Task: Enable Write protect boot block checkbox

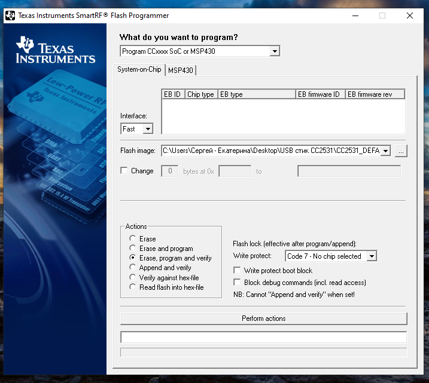Action: pyautogui.click(x=237, y=271)
